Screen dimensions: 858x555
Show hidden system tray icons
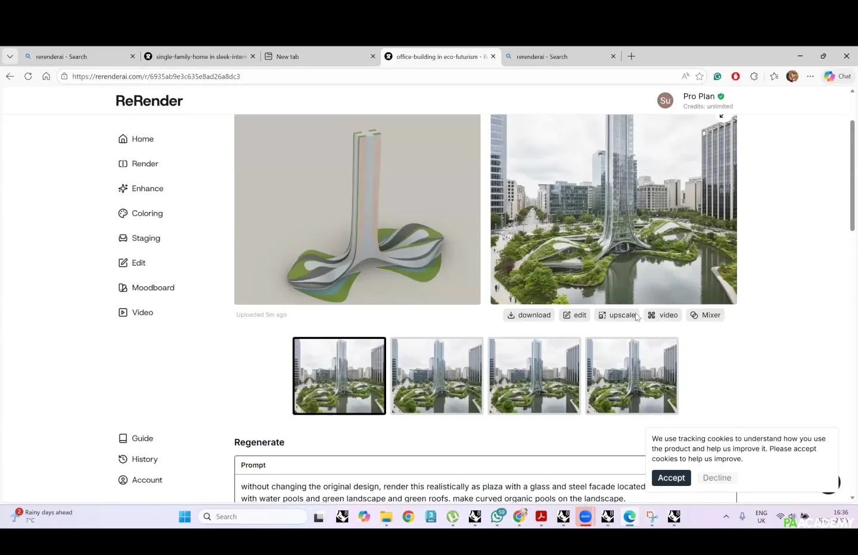(726, 517)
